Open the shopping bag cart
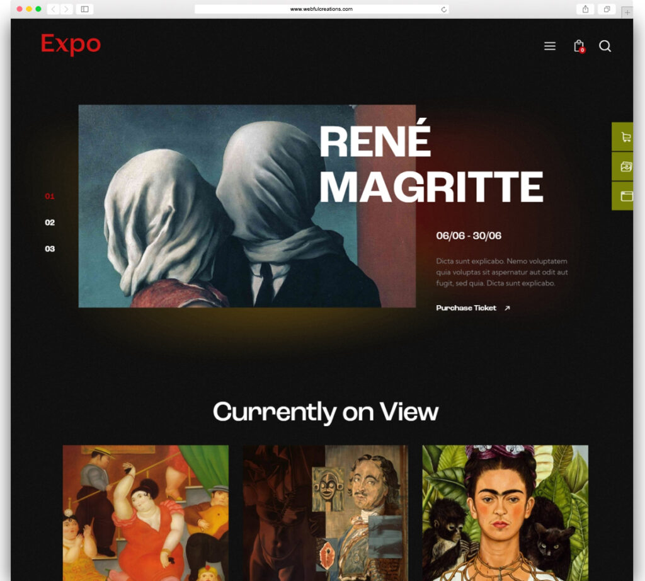 (578, 45)
